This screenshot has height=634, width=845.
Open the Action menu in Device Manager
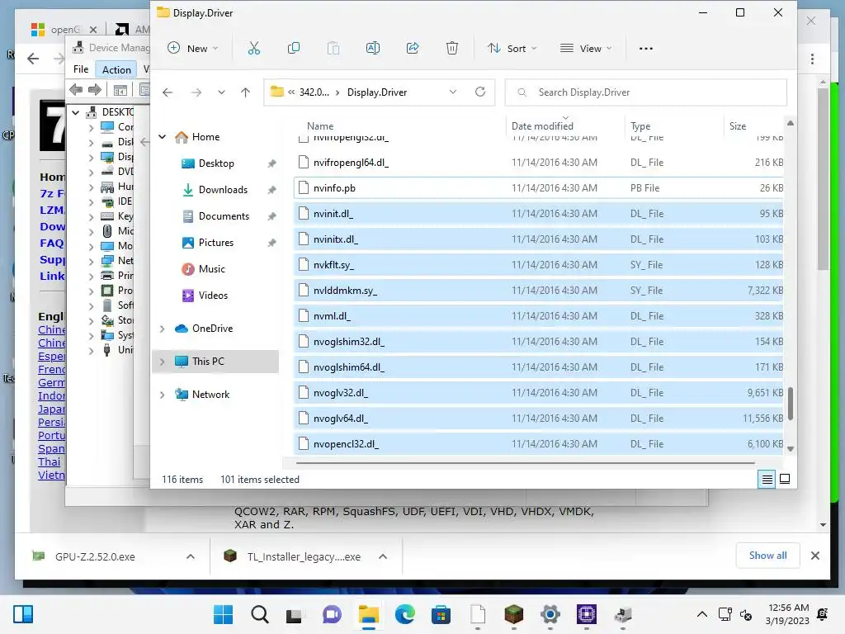[116, 69]
